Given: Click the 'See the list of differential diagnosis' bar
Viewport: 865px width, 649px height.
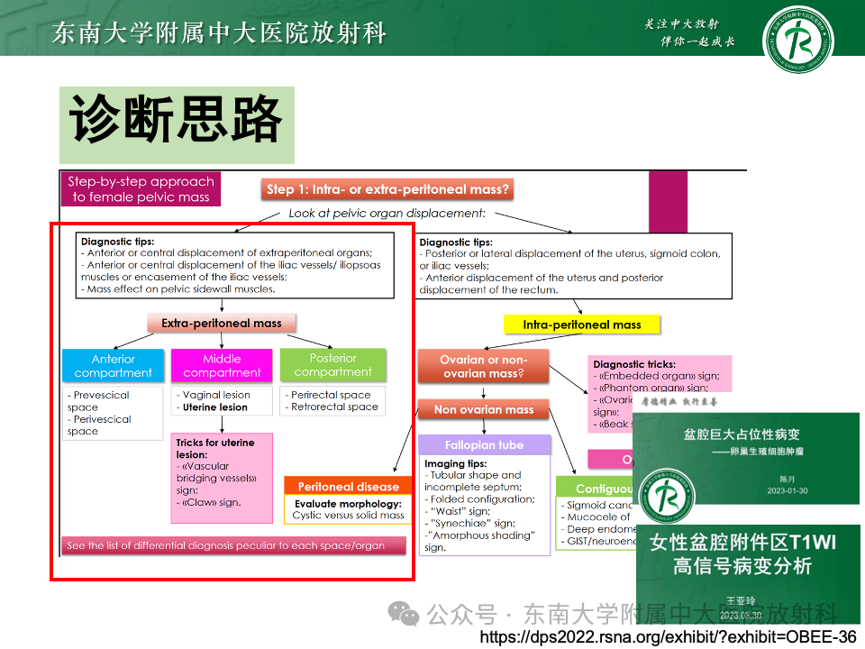Looking at the screenshot, I should pos(234,546).
